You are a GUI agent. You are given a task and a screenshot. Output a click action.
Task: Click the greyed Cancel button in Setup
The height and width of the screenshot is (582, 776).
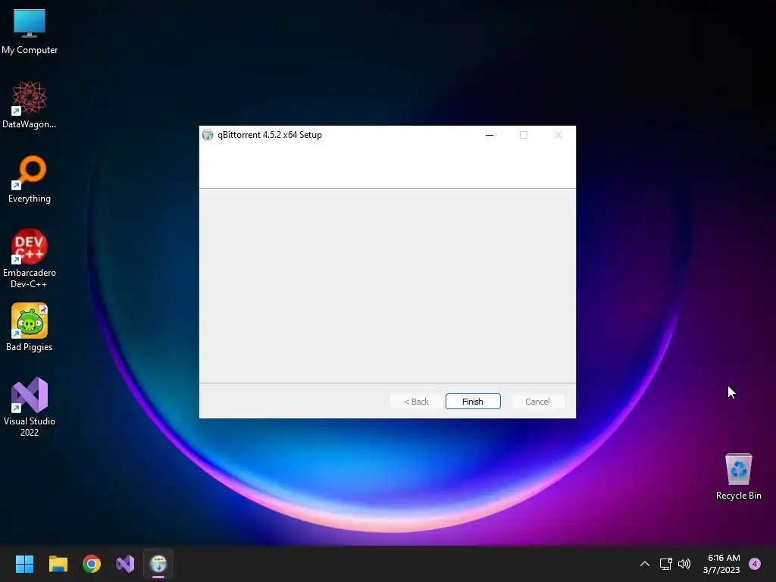[x=537, y=402]
